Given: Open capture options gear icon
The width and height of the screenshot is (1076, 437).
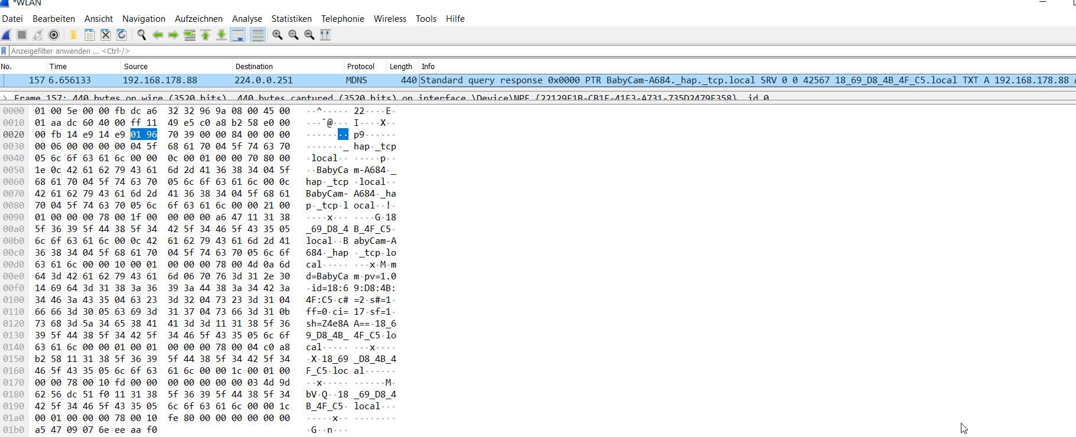Looking at the screenshot, I should tap(54, 35).
